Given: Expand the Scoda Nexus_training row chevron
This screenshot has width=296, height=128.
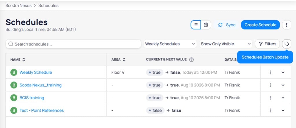Looking at the screenshot, I should tap(283, 85).
